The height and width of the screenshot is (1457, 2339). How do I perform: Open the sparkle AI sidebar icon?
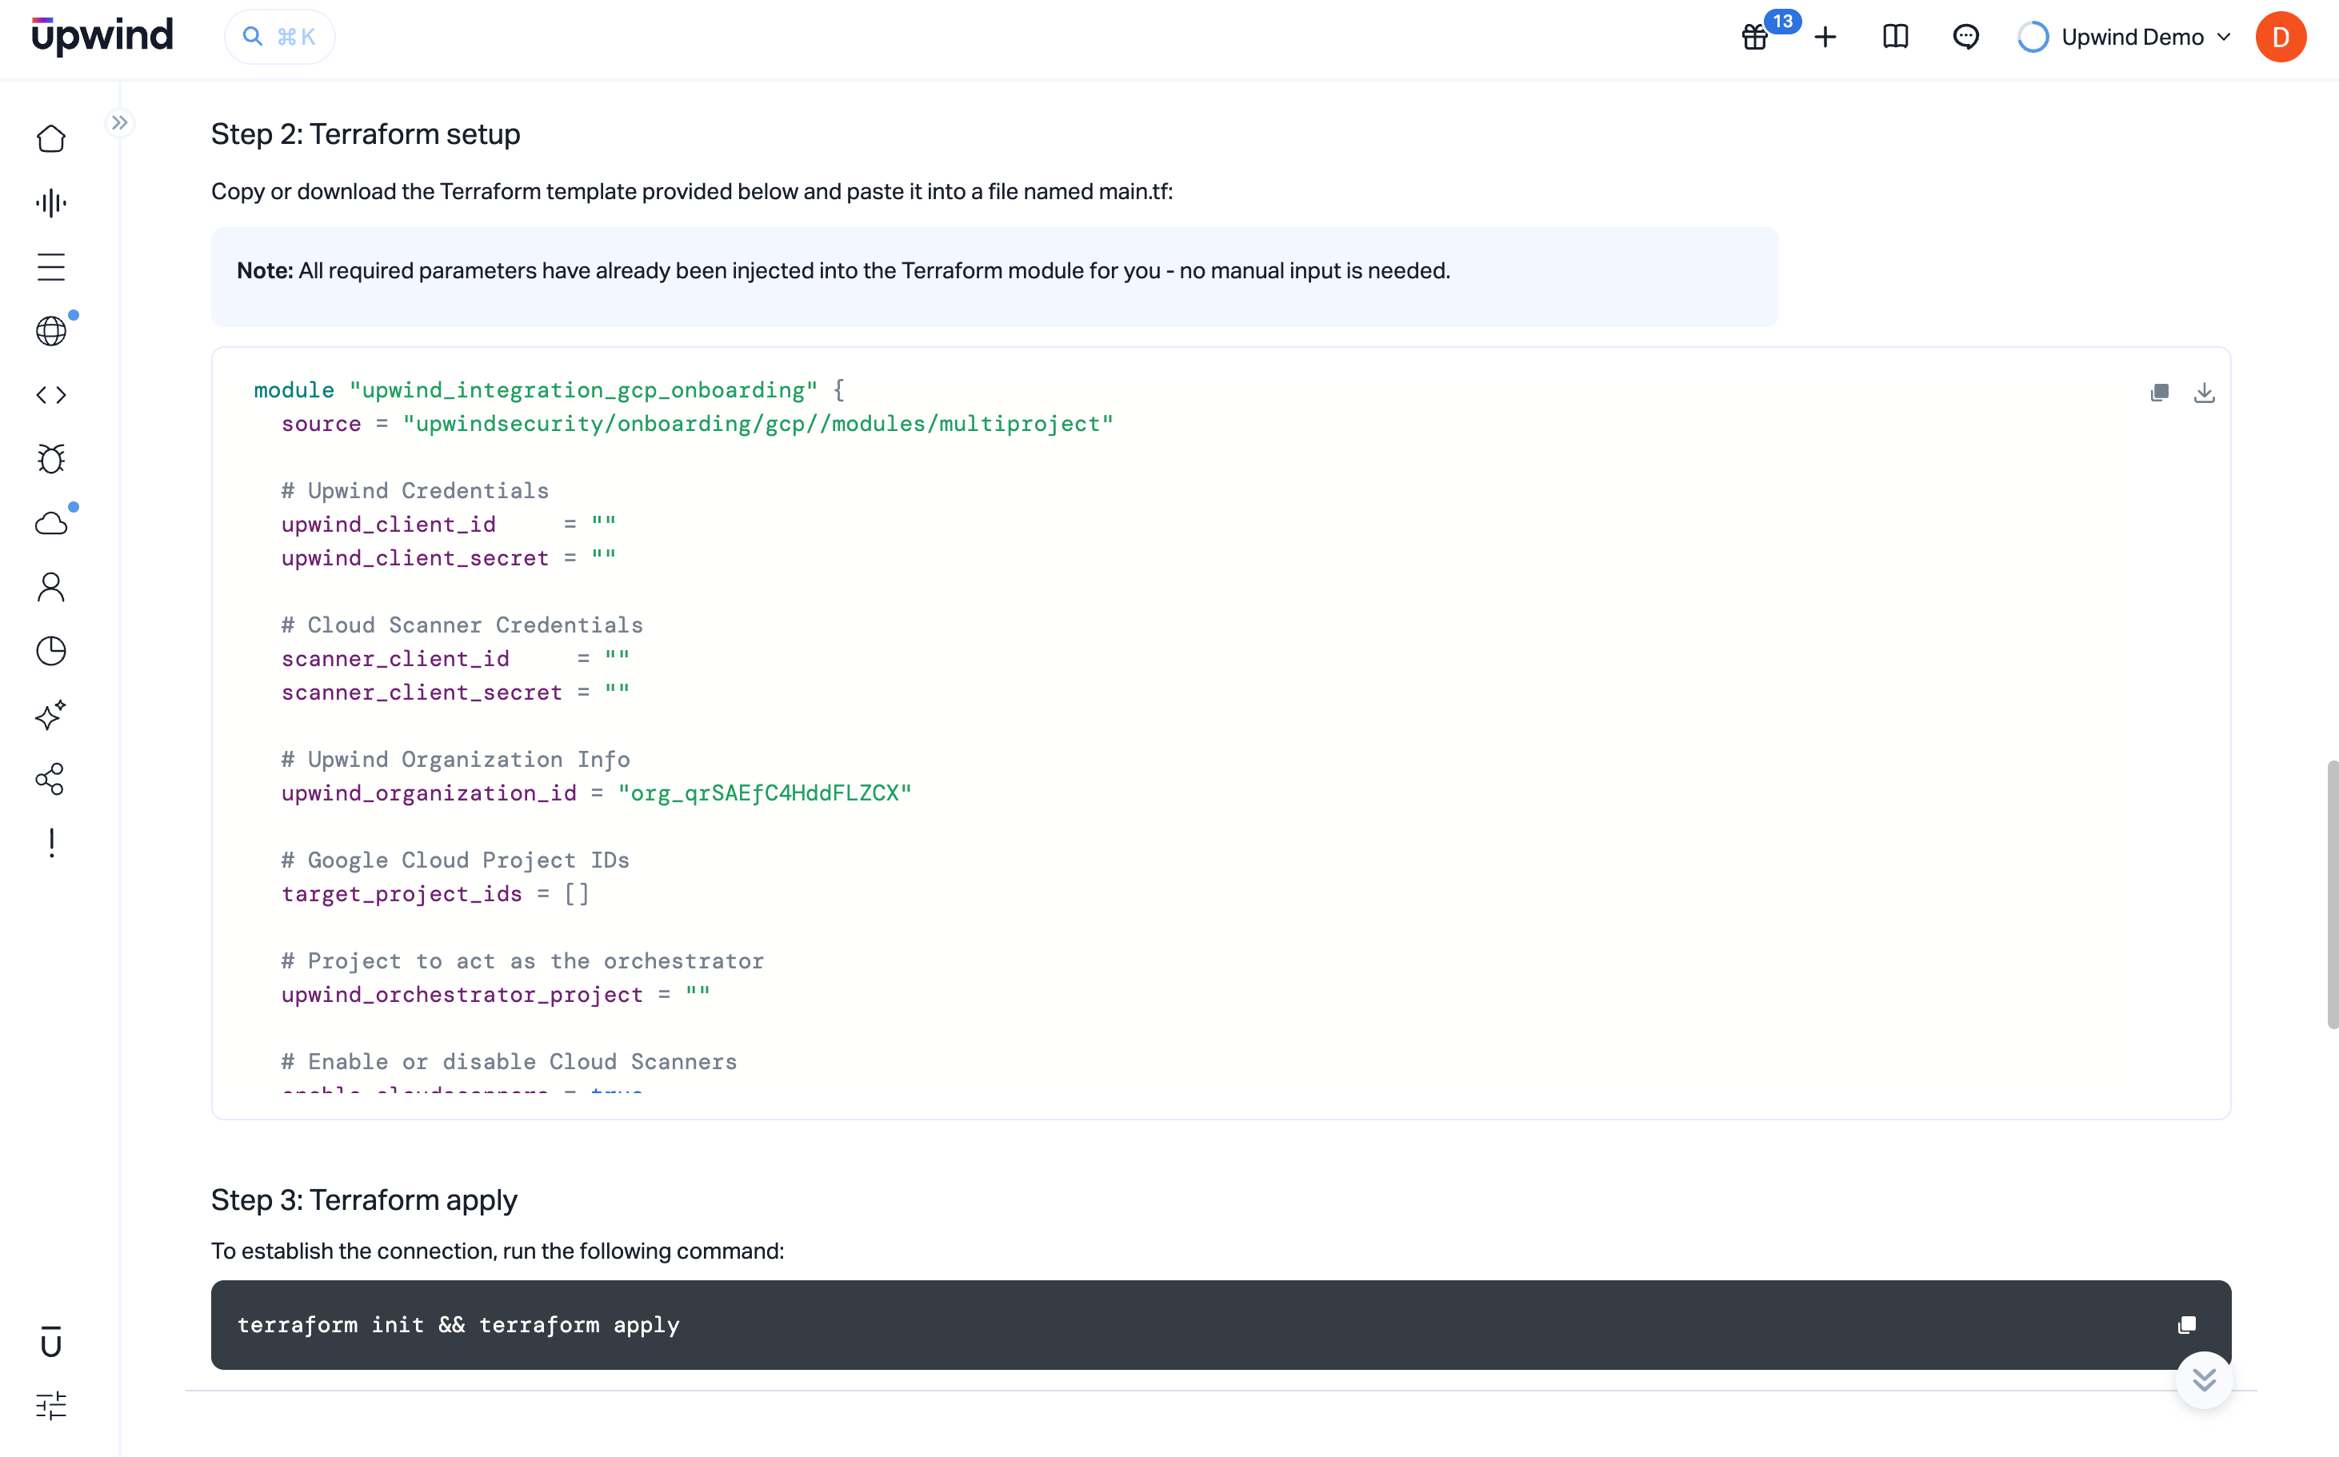point(51,715)
